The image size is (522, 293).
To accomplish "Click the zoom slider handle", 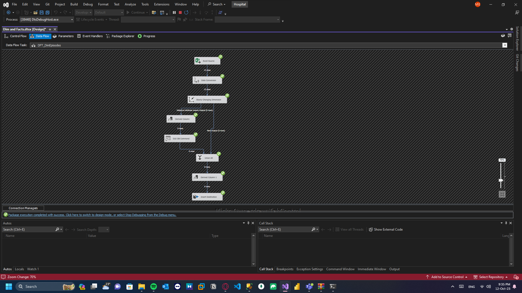I will pos(501,180).
